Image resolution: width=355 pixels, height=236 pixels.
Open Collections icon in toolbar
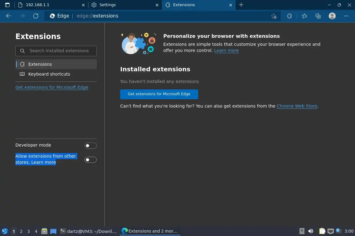pyautogui.click(x=318, y=16)
